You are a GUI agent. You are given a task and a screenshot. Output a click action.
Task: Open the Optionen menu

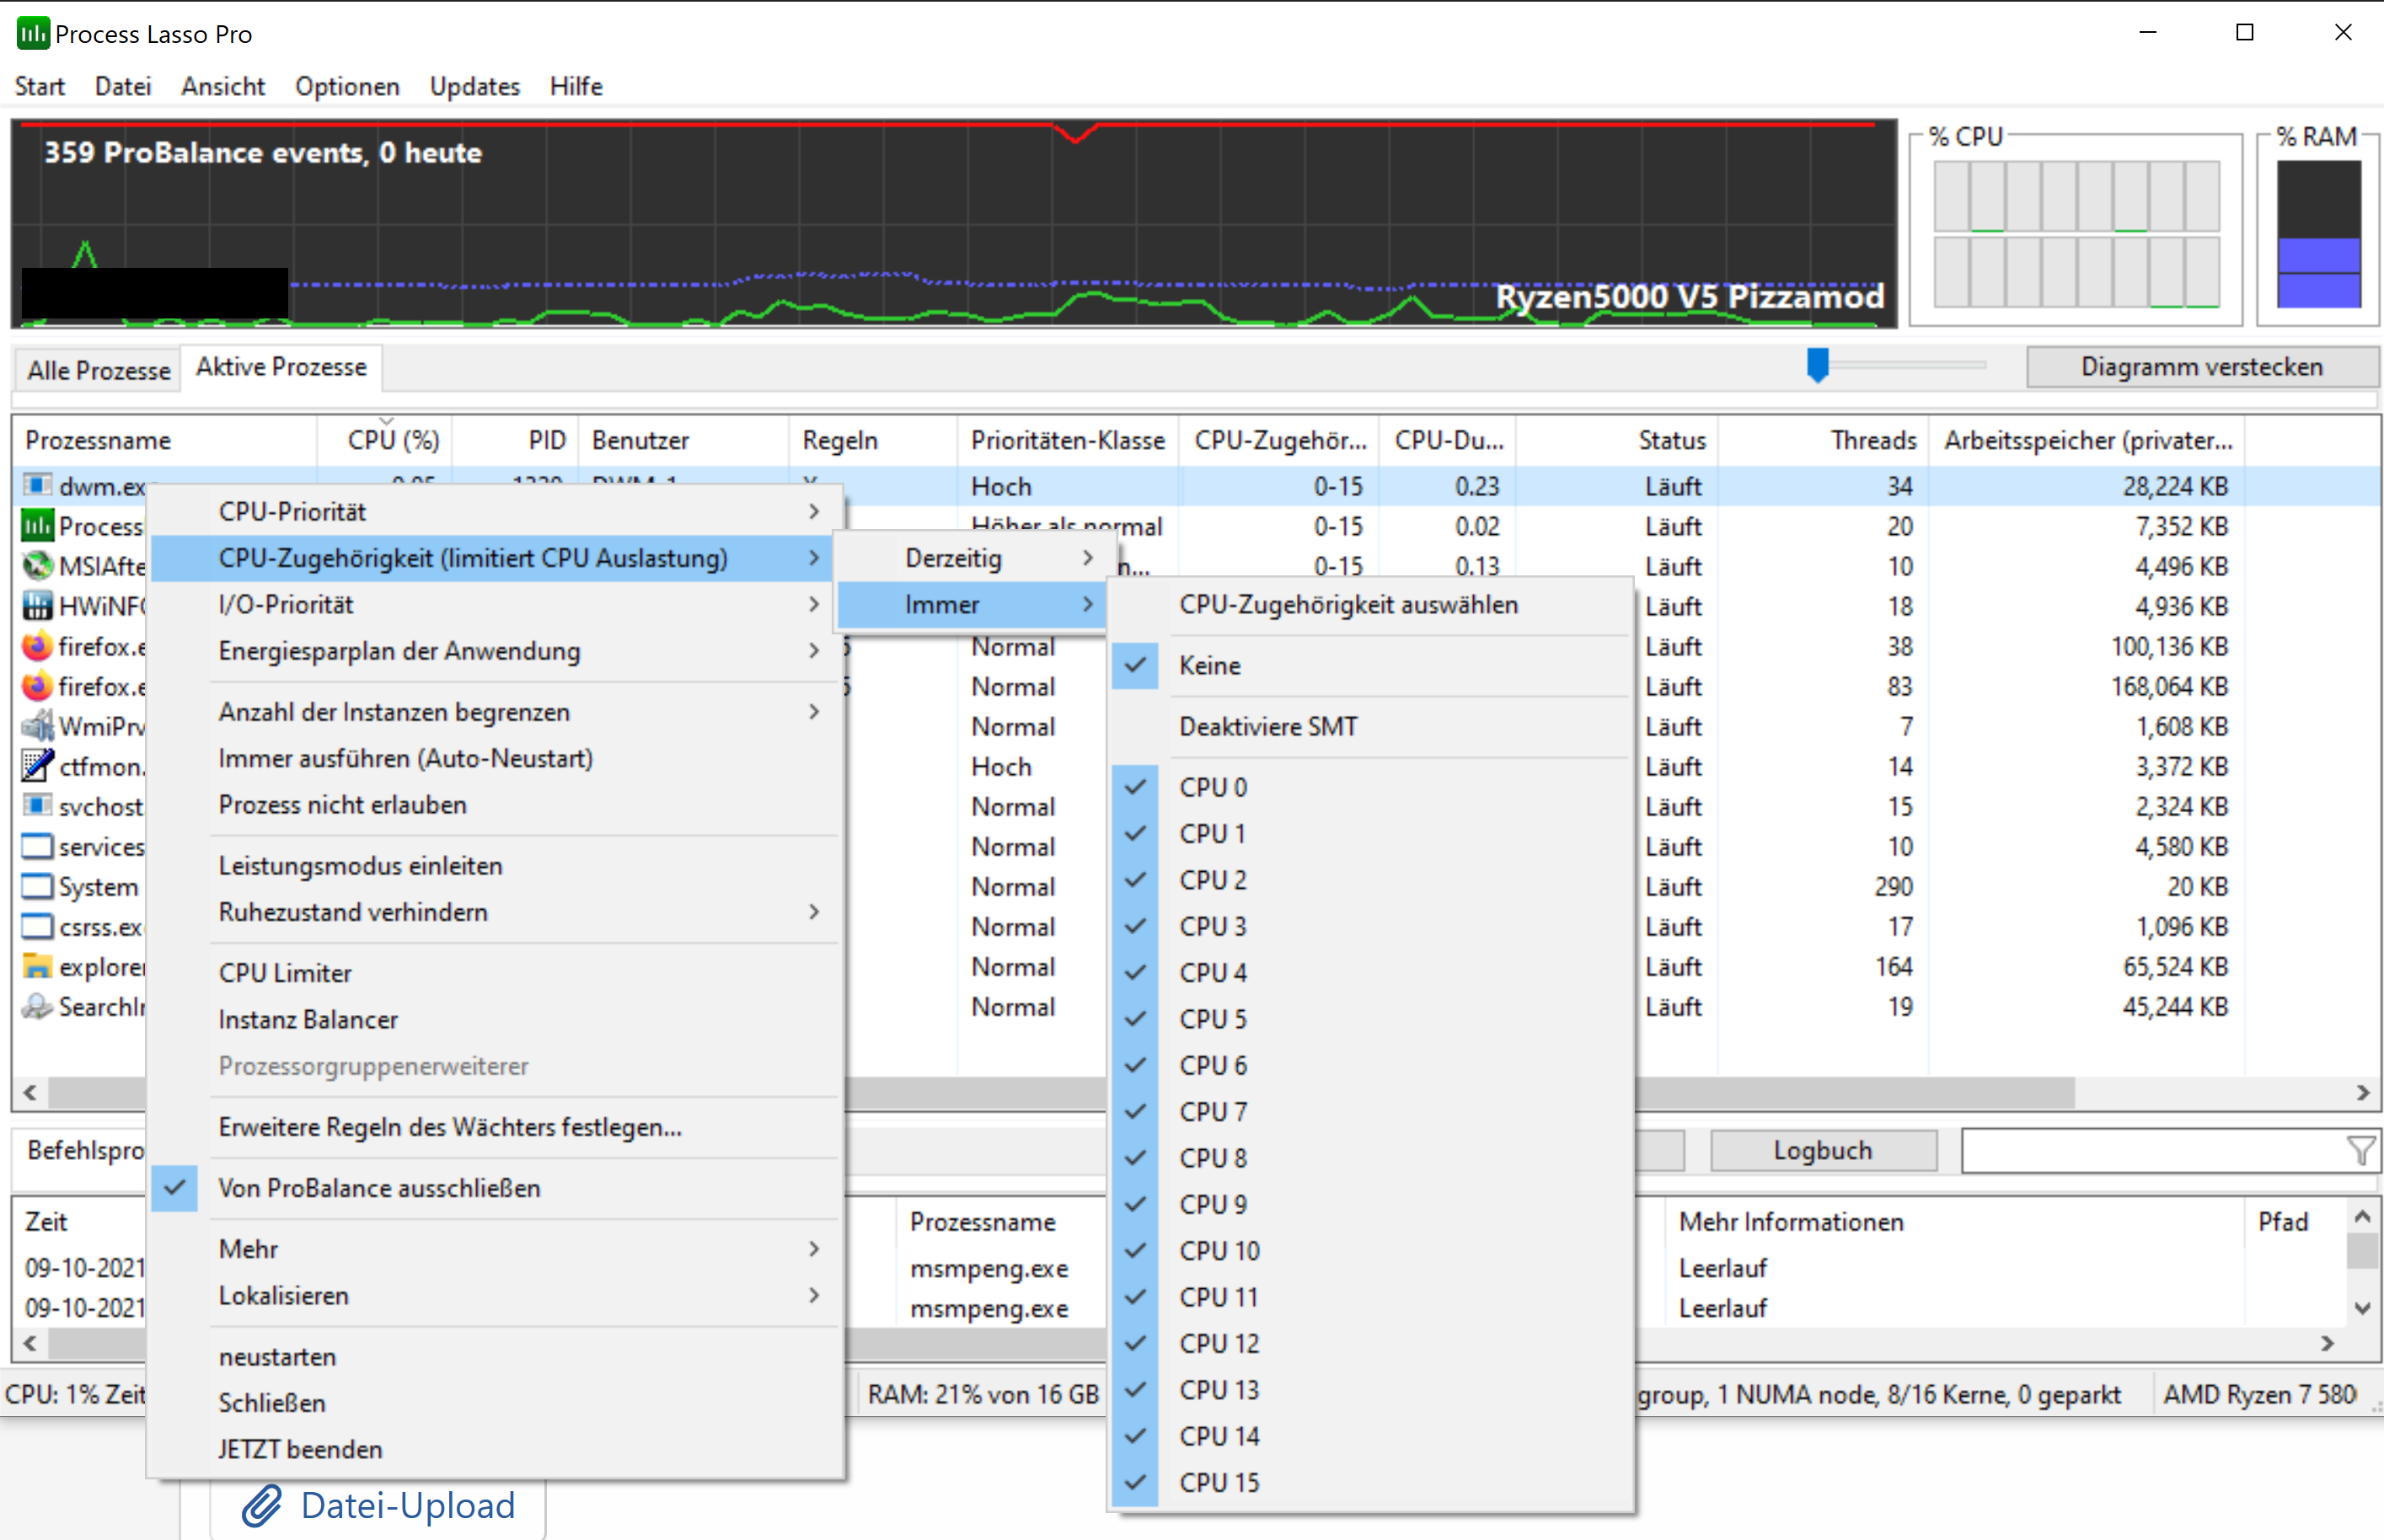click(x=346, y=86)
